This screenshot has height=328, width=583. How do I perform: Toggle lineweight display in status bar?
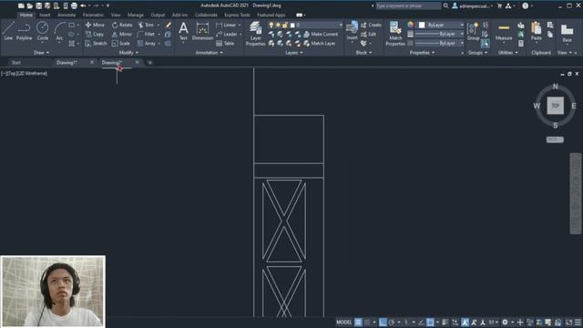[445, 322]
